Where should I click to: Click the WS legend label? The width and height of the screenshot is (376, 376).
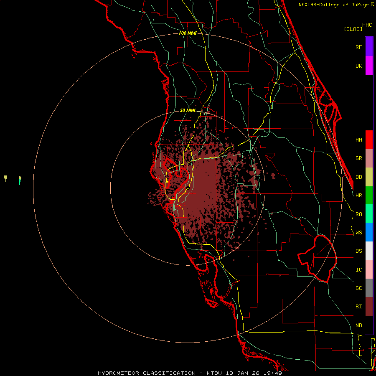[358, 233]
